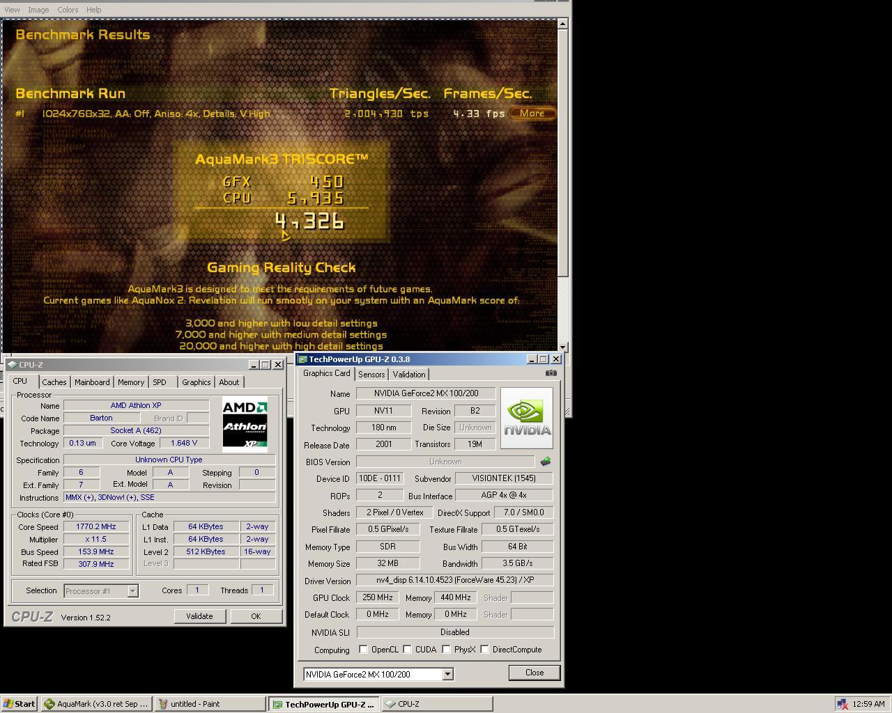
Task: Click the Code Name value Barton
Action: (x=101, y=418)
